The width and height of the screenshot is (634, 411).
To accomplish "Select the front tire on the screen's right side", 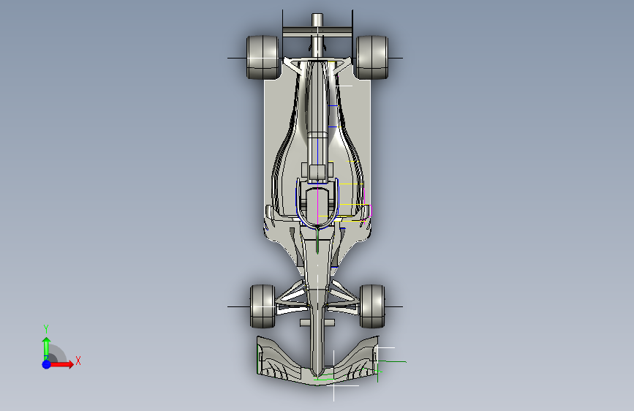I will (372, 306).
